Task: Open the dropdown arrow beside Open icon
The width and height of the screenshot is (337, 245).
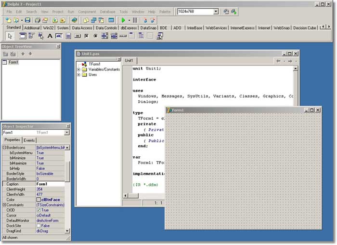Action: pyautogui.click(x=22, y=20)
